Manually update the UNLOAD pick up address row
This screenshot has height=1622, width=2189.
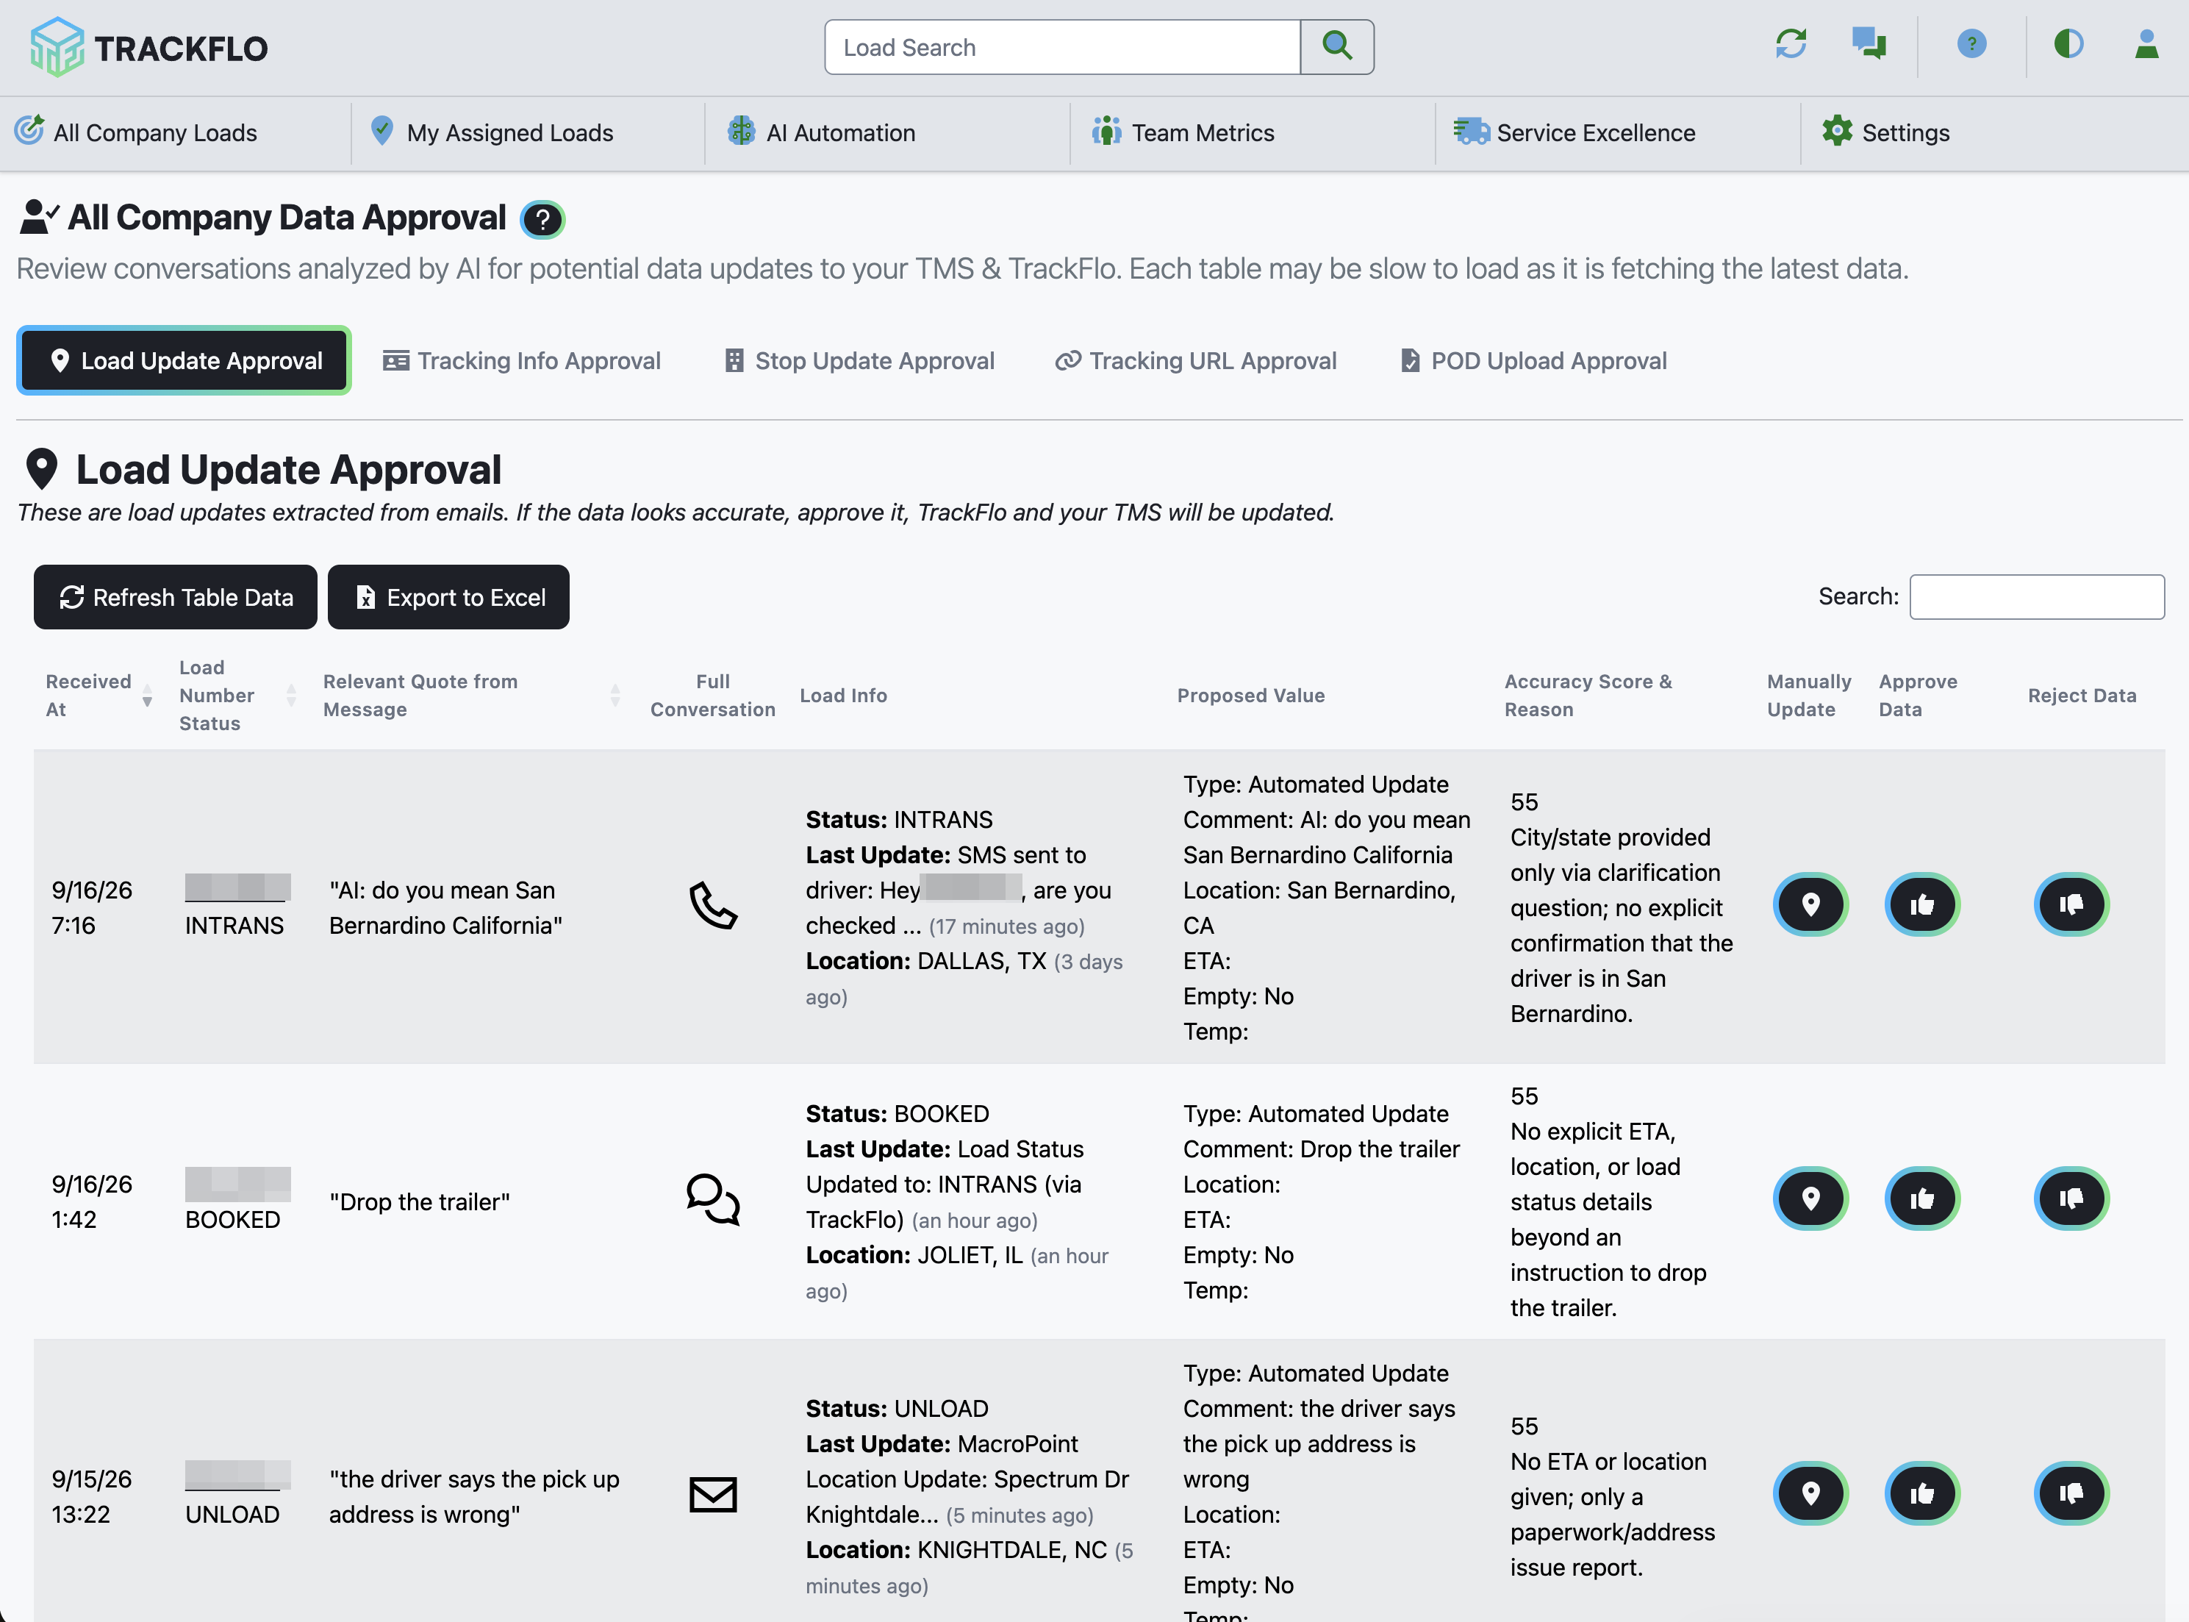click(1810, 1493)
